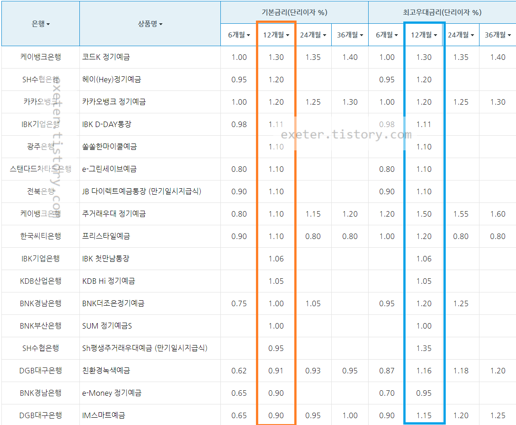
Task: Select SH수협은행 in Sh평생주거래우대예금 row
Action: (41, 348)
